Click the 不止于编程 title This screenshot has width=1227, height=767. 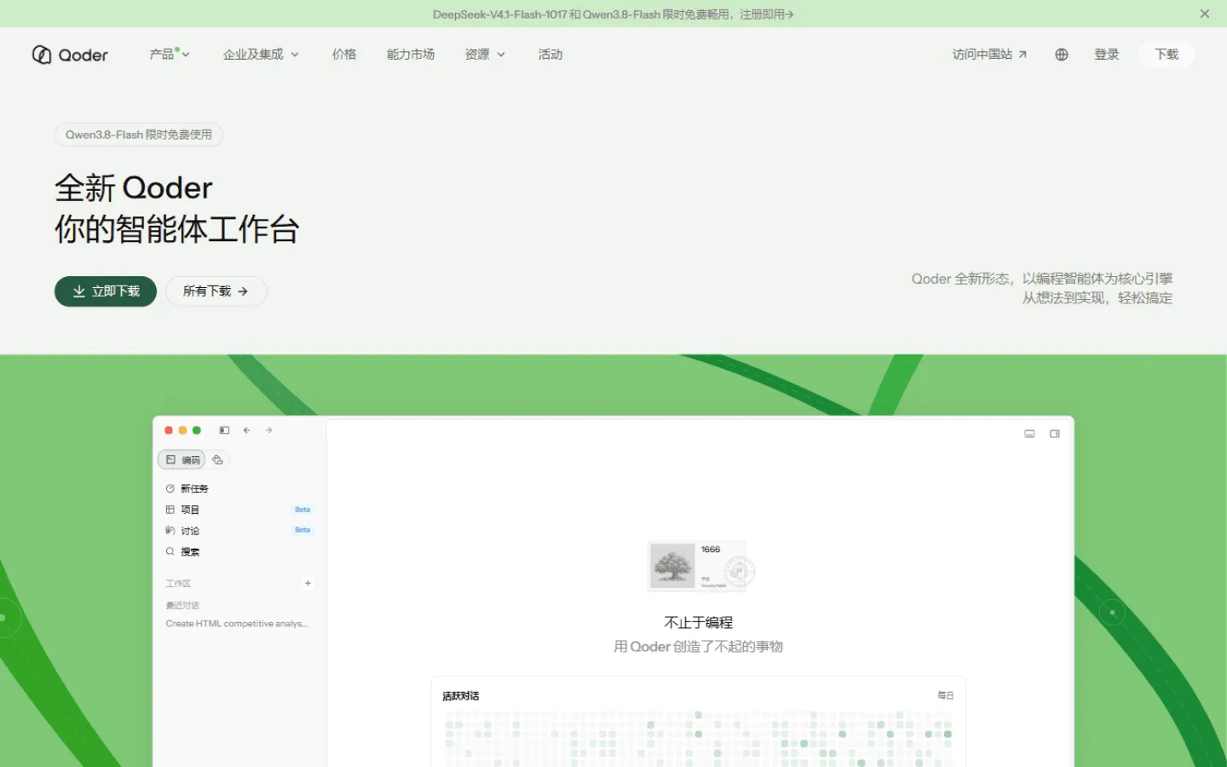pos(699,623)
